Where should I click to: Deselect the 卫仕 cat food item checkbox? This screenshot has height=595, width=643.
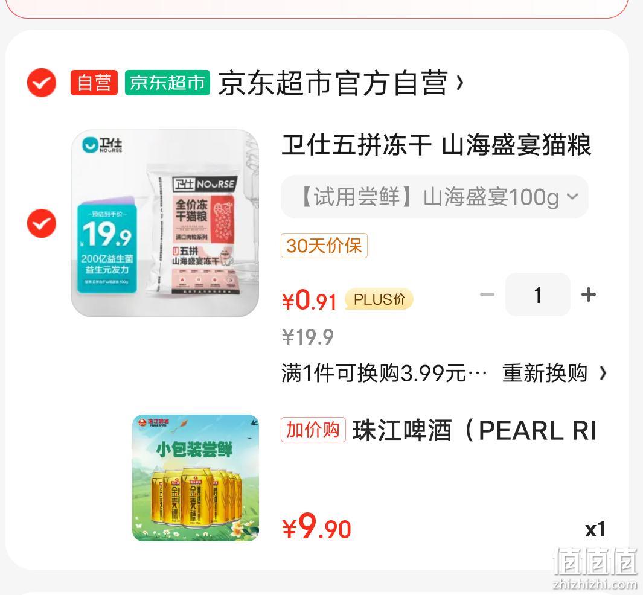(x=42, y=223)
